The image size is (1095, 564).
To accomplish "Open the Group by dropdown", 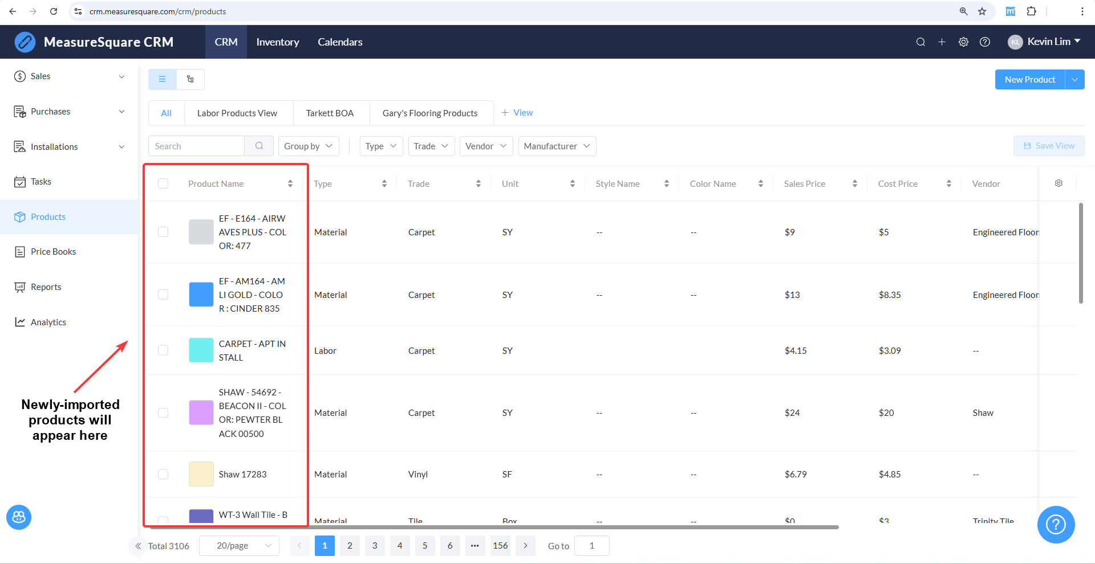I will (309, 146).
